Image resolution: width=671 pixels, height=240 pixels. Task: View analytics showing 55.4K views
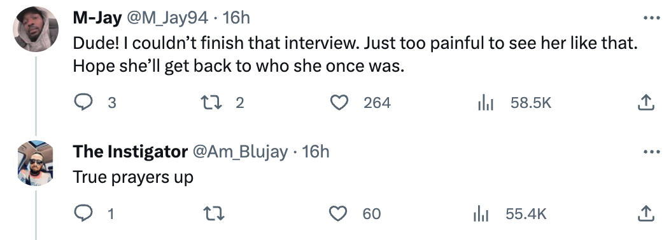(510, 213)
